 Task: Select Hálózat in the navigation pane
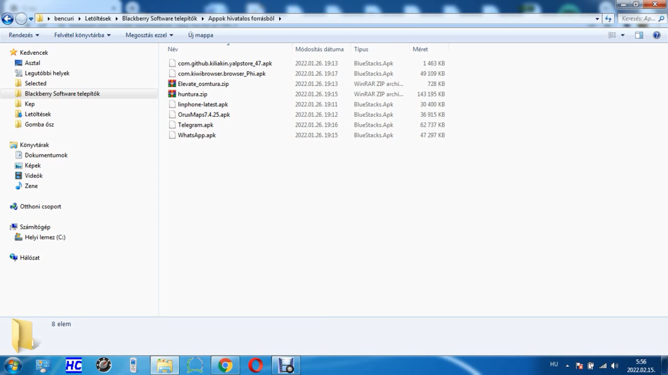pos(30,258)
